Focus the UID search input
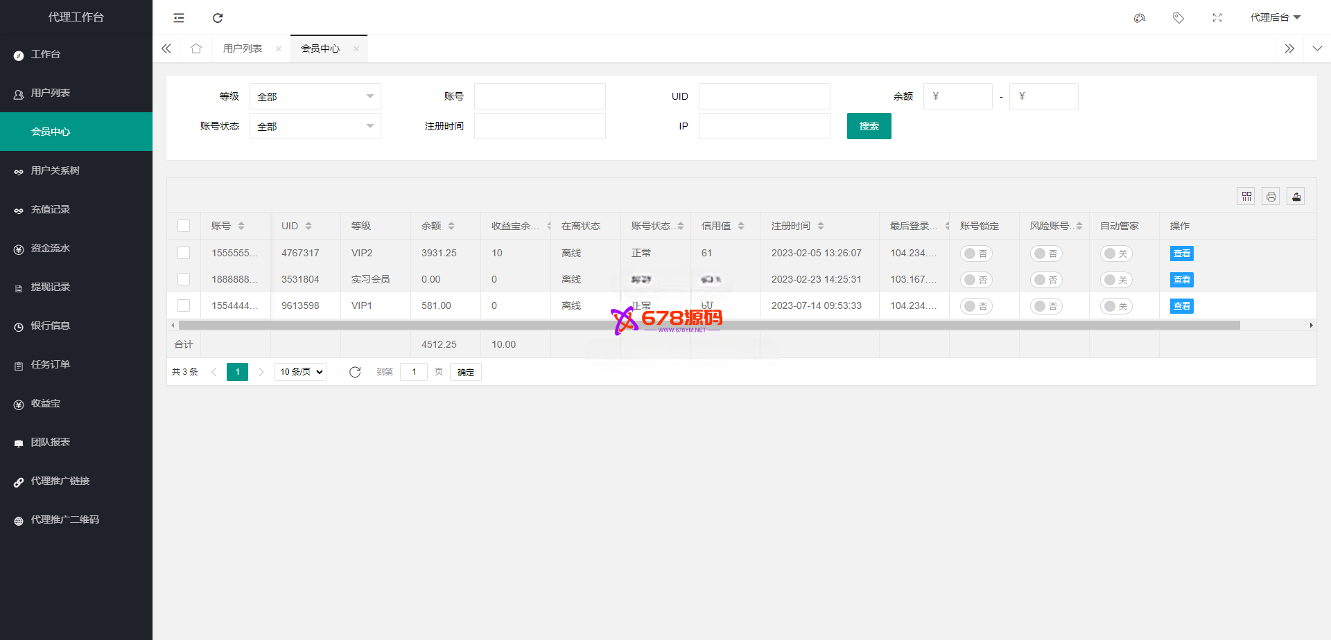 [765, 96]
